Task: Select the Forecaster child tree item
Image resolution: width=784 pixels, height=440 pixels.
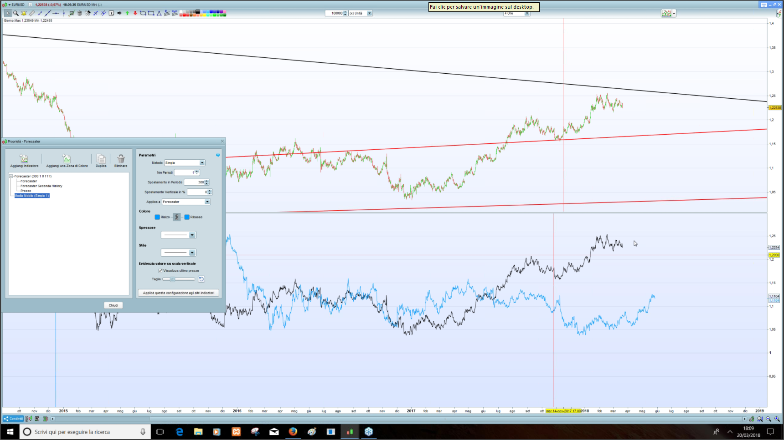Action: [29, 181]
